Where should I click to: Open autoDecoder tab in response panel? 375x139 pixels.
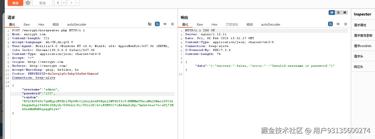point(270,24)
